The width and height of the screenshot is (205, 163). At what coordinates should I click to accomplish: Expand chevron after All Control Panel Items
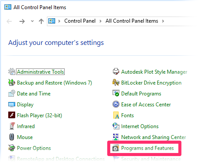(x=163, y=21)
